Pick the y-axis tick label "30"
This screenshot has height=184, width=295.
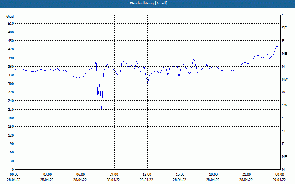12,161
